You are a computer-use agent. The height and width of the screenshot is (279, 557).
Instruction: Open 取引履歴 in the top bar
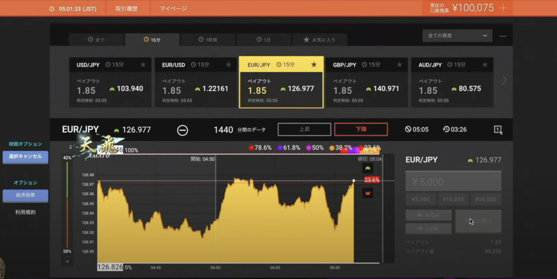[126, 8]
